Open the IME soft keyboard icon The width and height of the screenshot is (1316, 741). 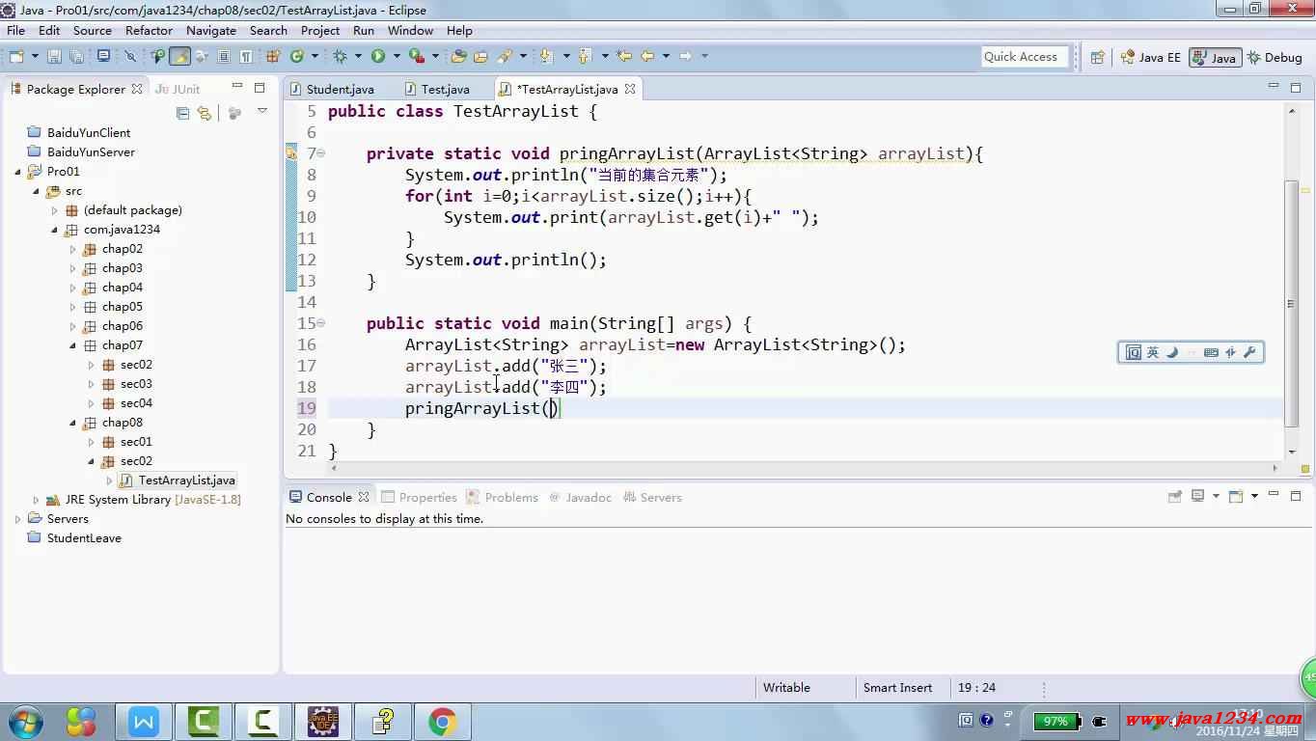coord(1211,352)
